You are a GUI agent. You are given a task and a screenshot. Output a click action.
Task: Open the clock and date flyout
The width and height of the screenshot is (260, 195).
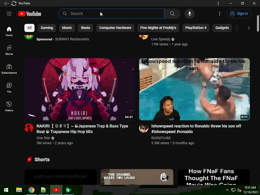pyautogui.click(x=250, y=190)
